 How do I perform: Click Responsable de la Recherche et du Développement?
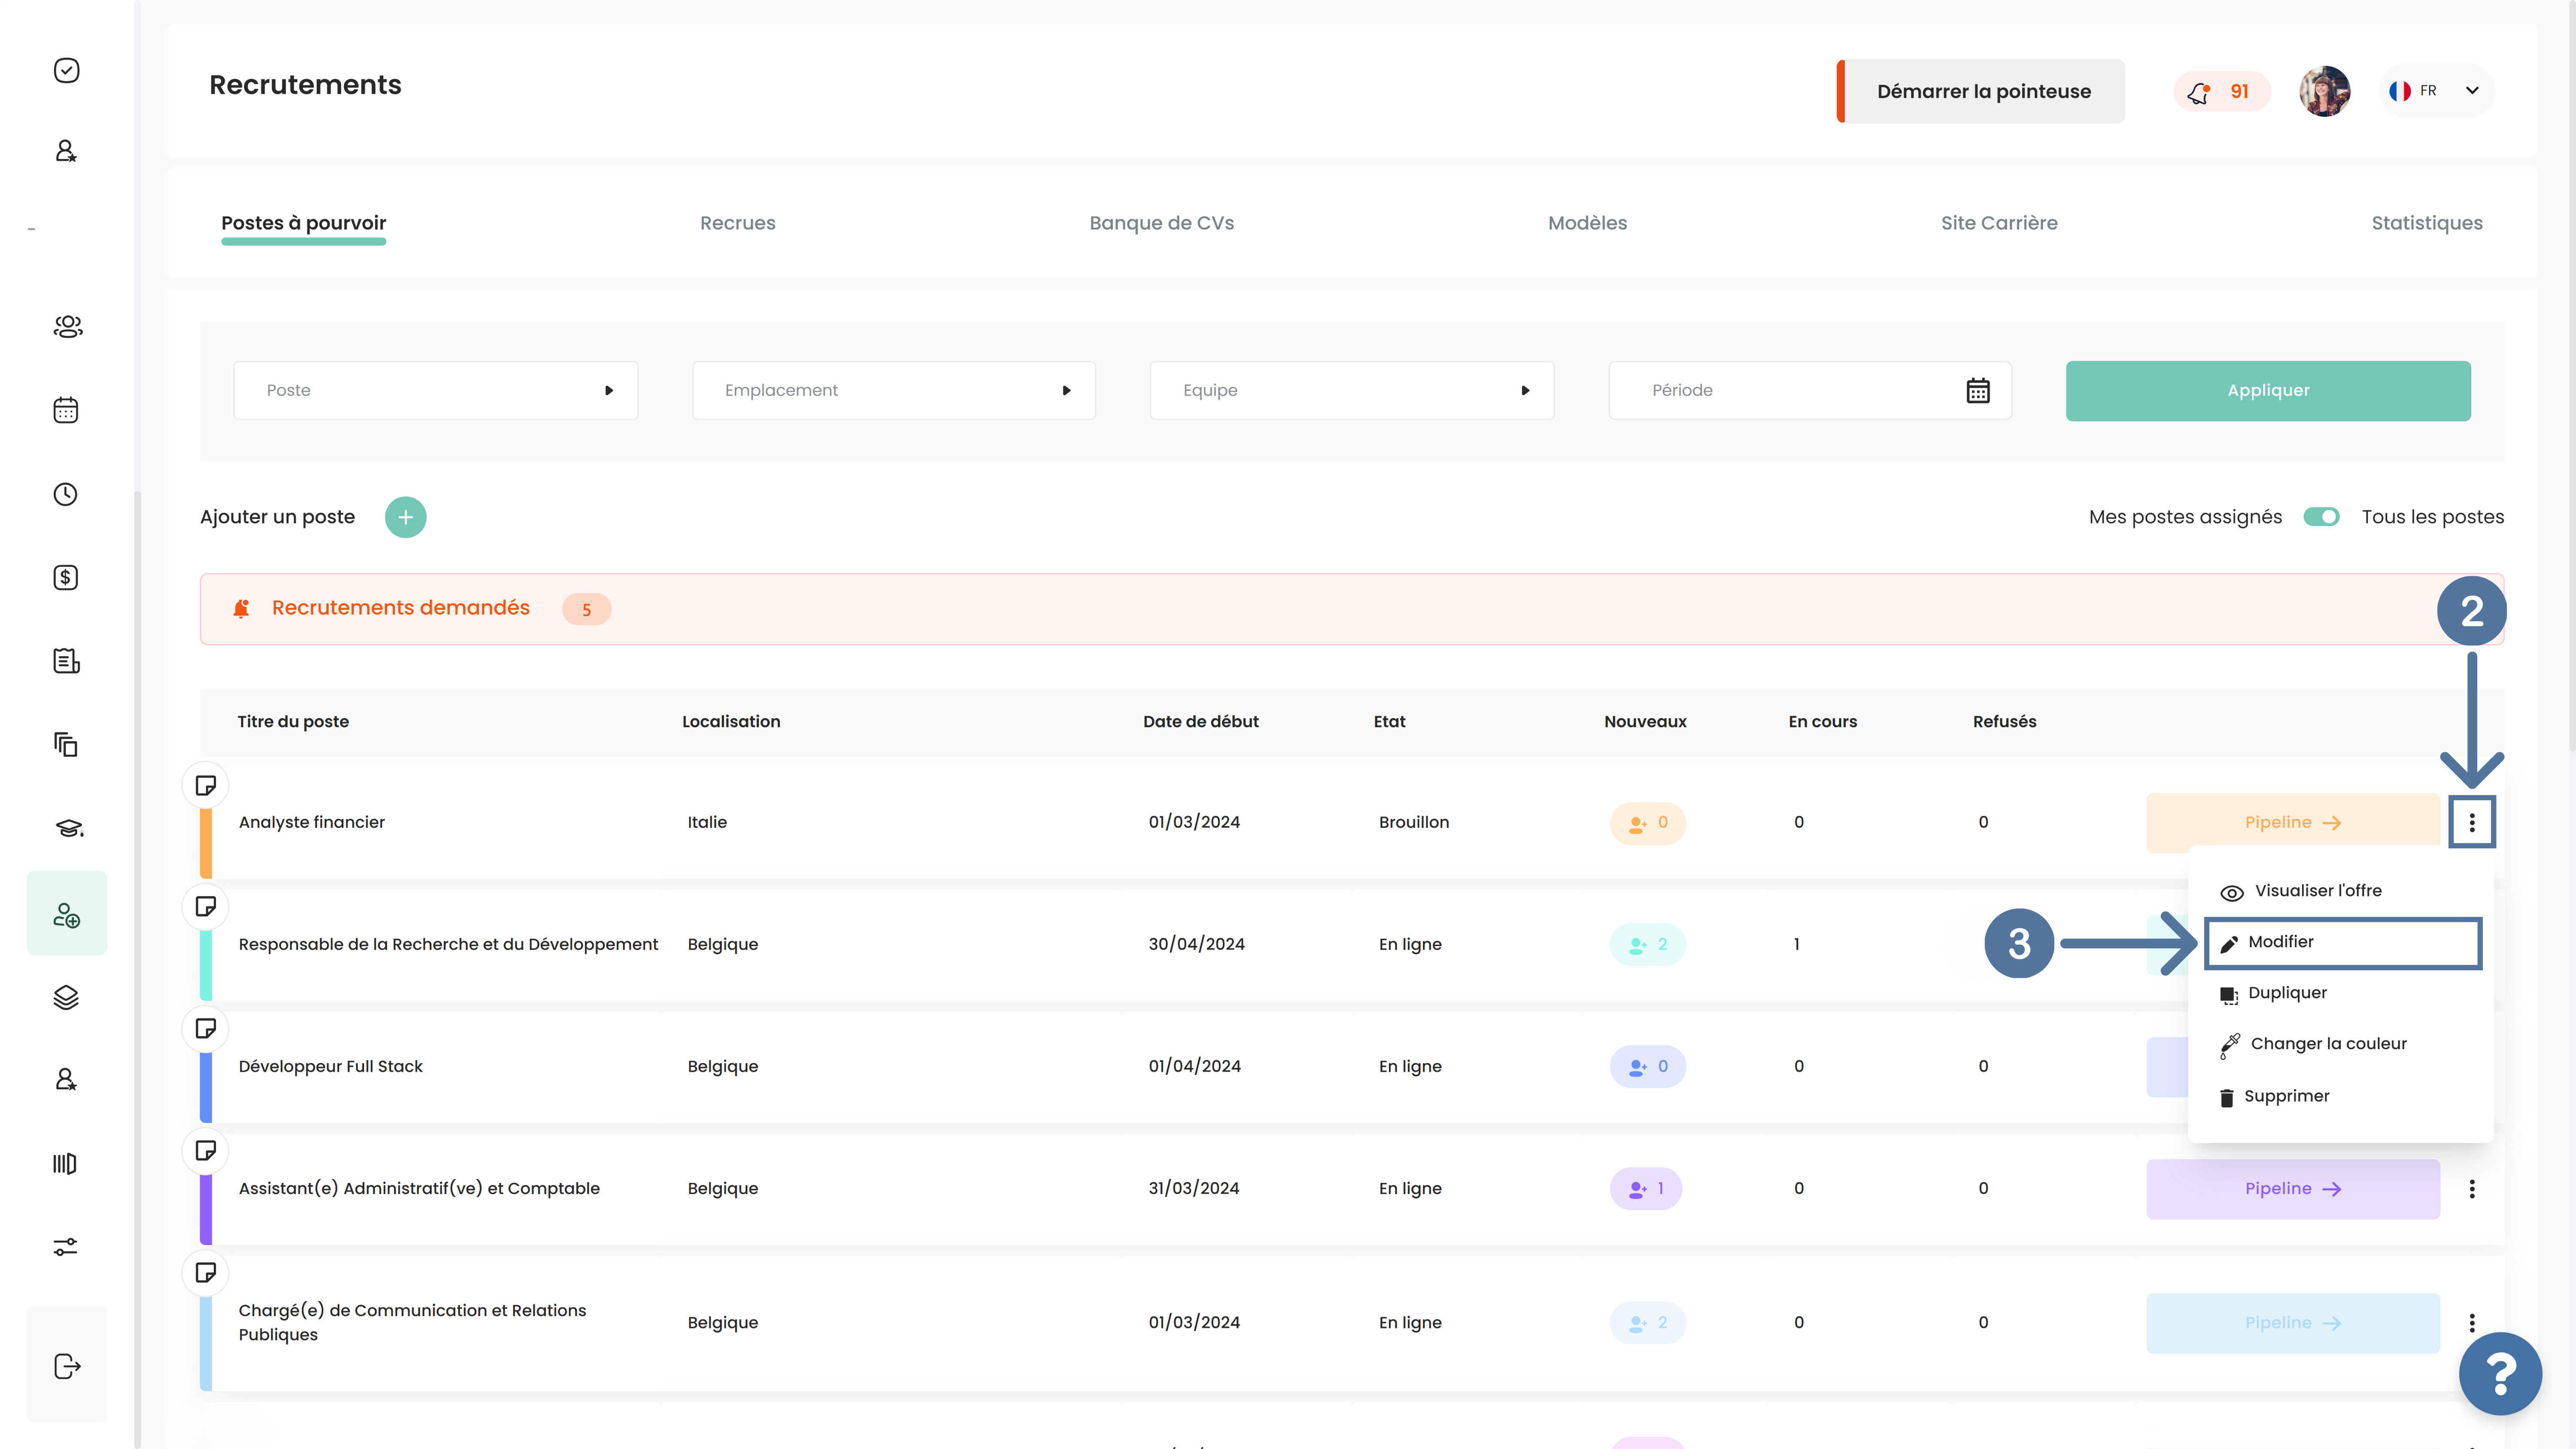pyautogui.click(x=448, y=944)
